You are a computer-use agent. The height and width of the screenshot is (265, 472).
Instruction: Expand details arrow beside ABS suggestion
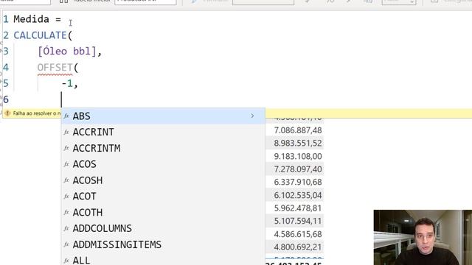point(252,116)
